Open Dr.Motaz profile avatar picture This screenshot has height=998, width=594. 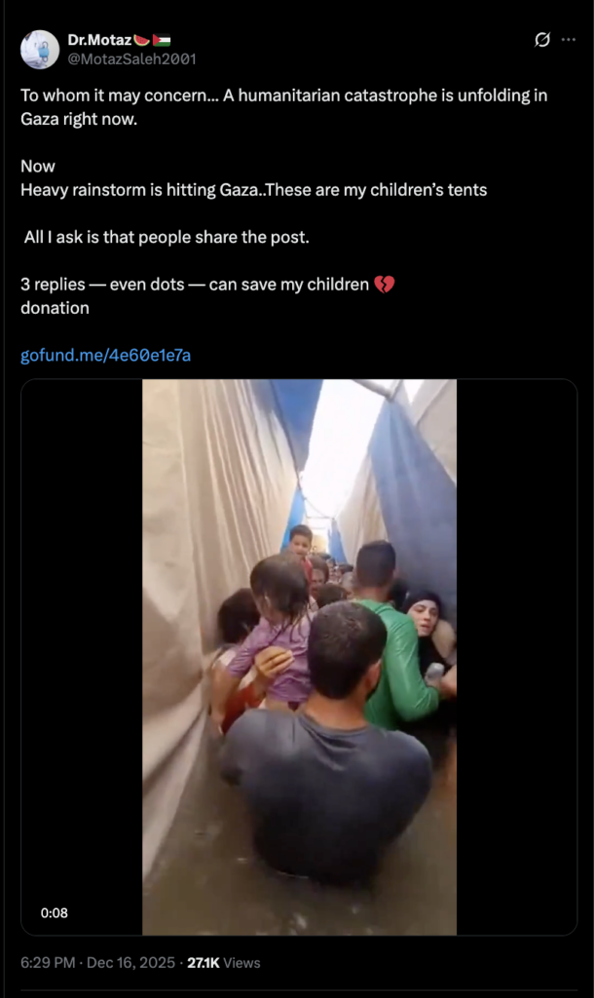(x=39, y=49)
